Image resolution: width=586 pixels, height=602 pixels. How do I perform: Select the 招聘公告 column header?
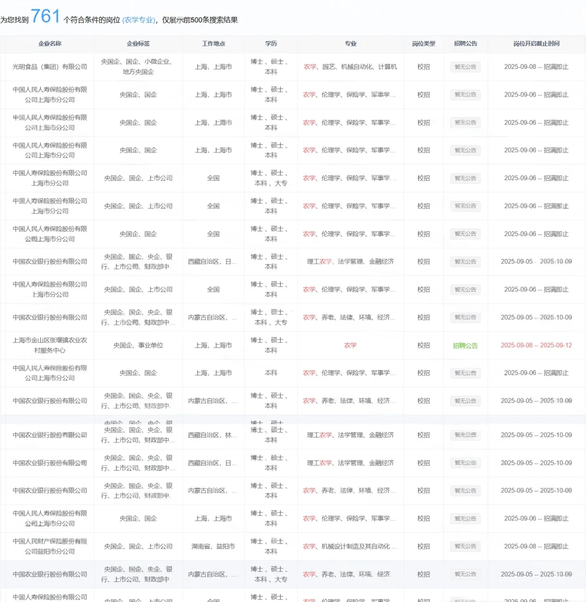pyautogui.click(x=466, y=43)
